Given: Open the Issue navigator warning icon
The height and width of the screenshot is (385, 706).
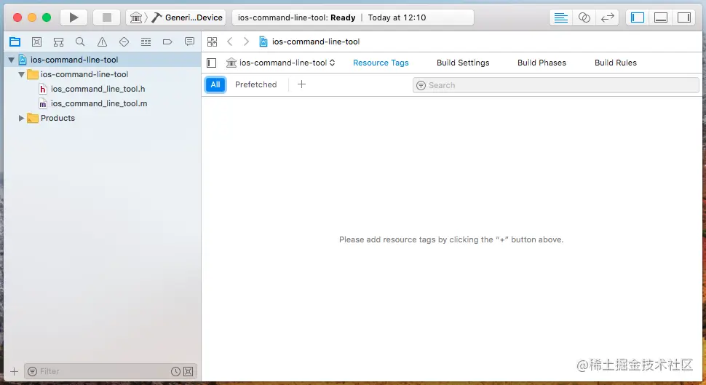Looking at the screenshot, I should point(102,42).
